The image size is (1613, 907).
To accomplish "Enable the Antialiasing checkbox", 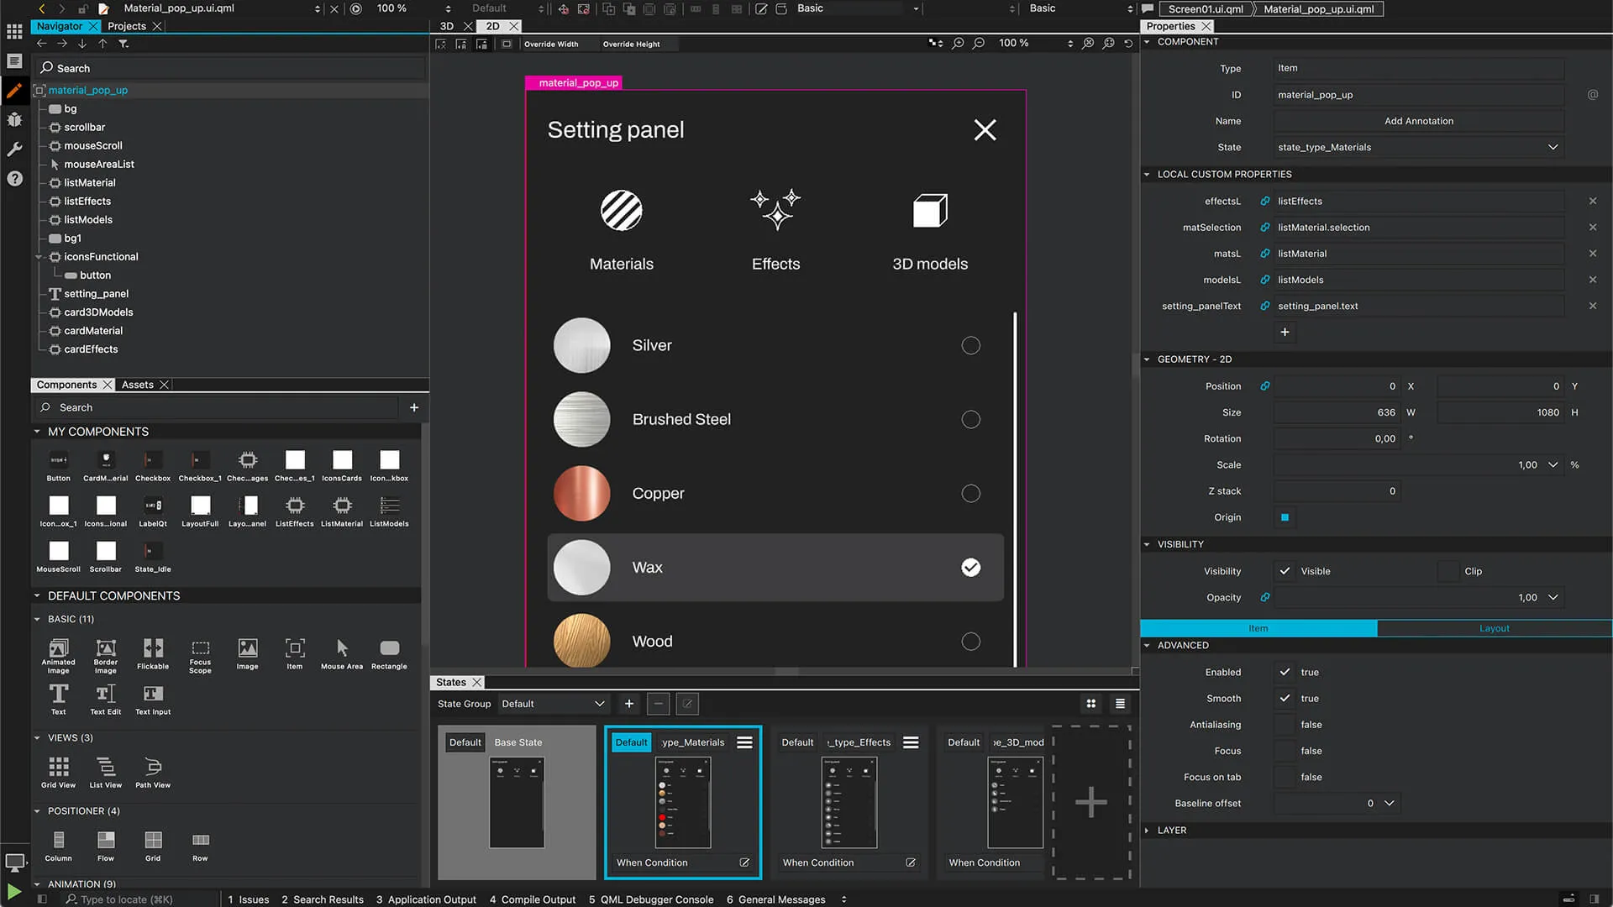I will [x=1285, y=725].
